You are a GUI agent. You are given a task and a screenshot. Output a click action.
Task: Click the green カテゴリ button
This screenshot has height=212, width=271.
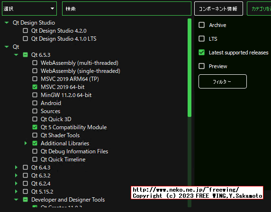pyautogui.click(x=259, y=9)
